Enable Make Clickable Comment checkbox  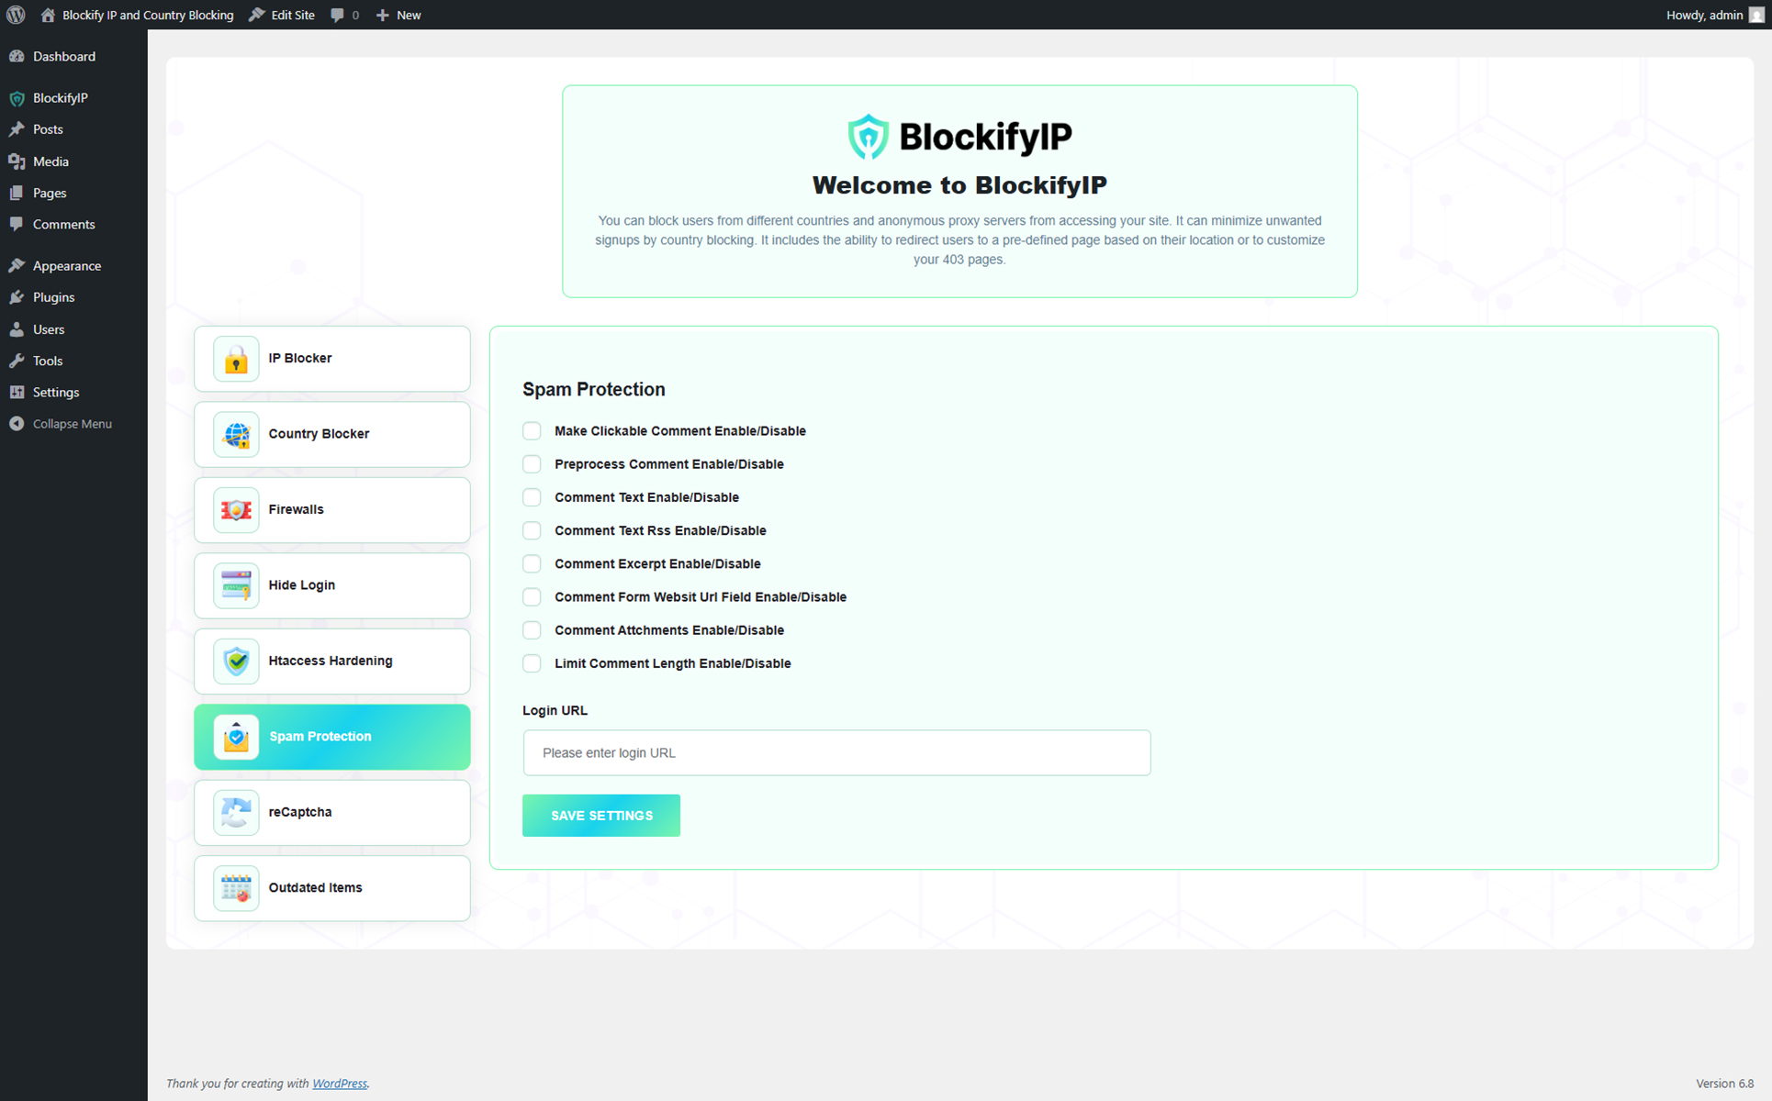532,431
